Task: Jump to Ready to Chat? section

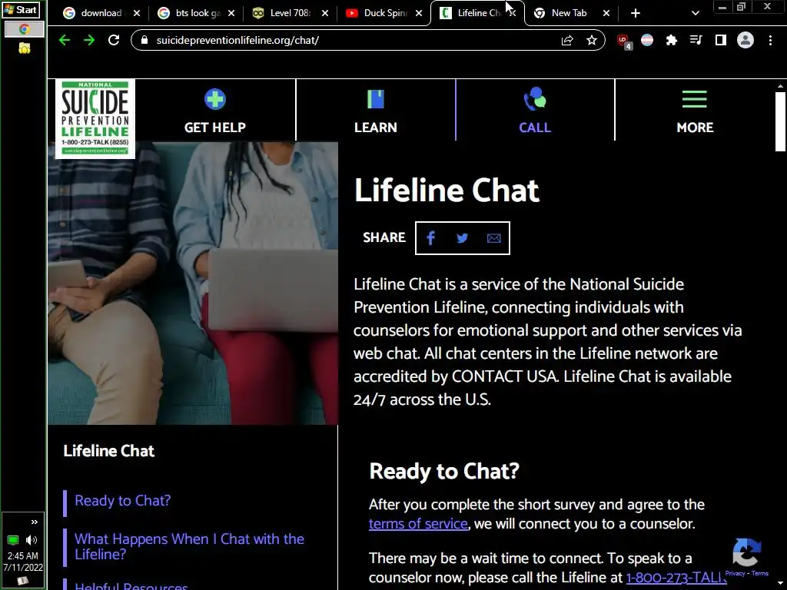Action: (122, 500)
